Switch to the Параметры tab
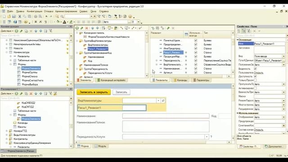 201,80
